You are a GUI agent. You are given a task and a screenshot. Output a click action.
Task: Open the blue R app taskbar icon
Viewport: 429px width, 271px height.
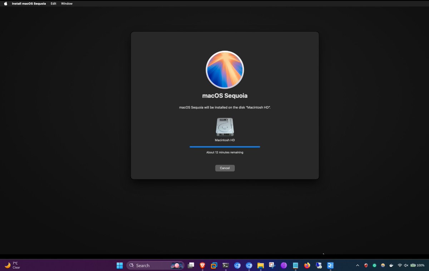[x=330, y=265]
